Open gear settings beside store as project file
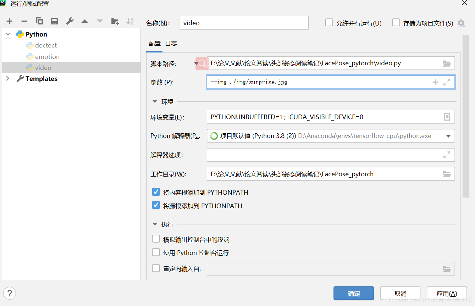Image resolution: width=475 pixels, height=306 pixels. [461, 23]
